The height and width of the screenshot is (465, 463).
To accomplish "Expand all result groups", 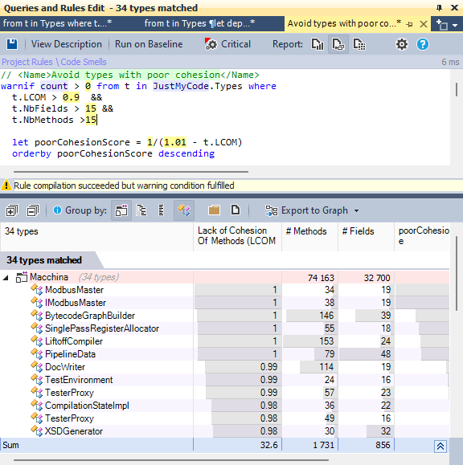I will (12, 210).
